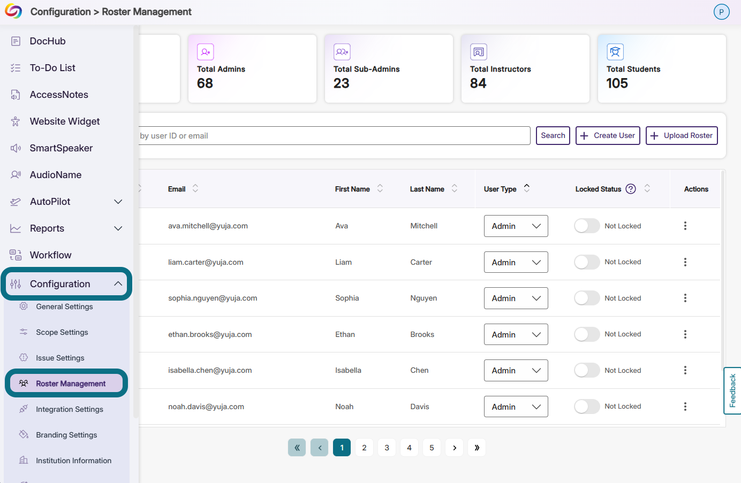The width and height of the screenshot is (741, 483).
Task: Click the Total Admins card icon
Action: (206, 52)
